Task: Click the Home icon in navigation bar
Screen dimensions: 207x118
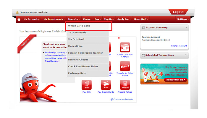Action: [x=19, y=19]
